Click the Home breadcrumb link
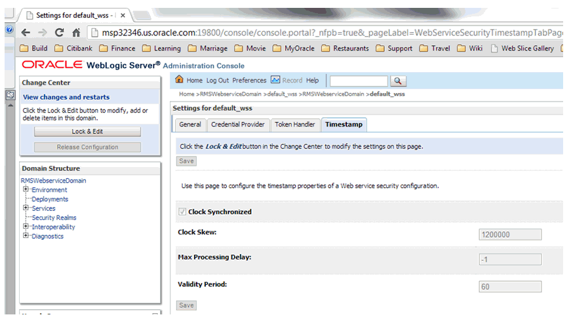Image resolution: width=571 pixels, height=319 pixels. (186, 94)
